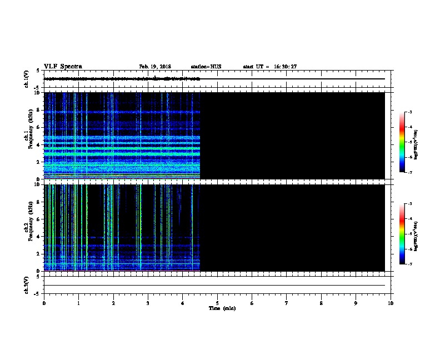Click time axis tick label "7"
This screenshot has height=340, width=440.
coord(287,303)
